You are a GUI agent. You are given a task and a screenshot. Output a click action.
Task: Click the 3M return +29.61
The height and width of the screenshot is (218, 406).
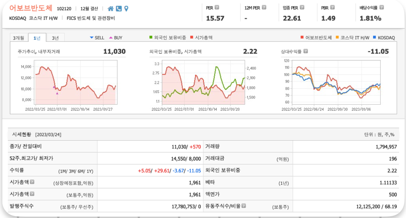tap(162, 171)
